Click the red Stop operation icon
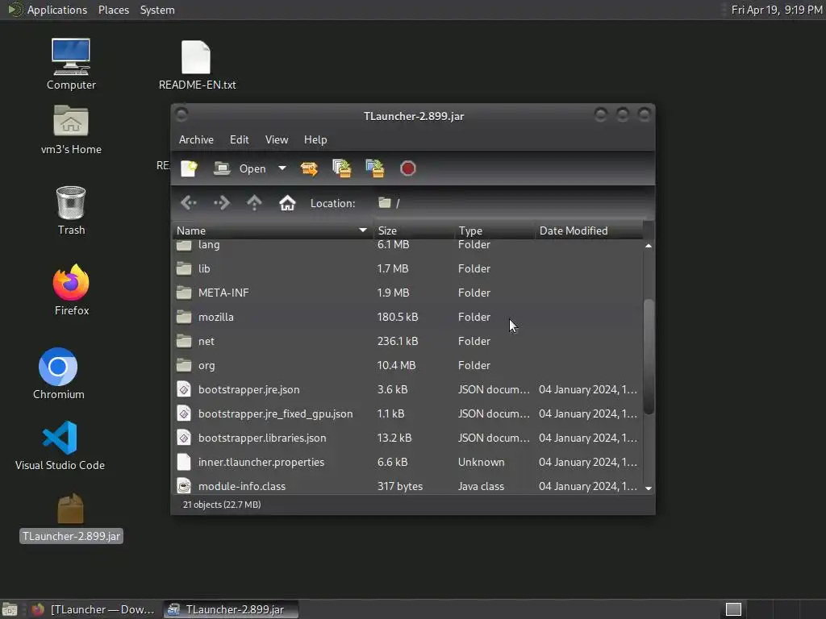This screenshot has width=826, height=619. point(407,168)
